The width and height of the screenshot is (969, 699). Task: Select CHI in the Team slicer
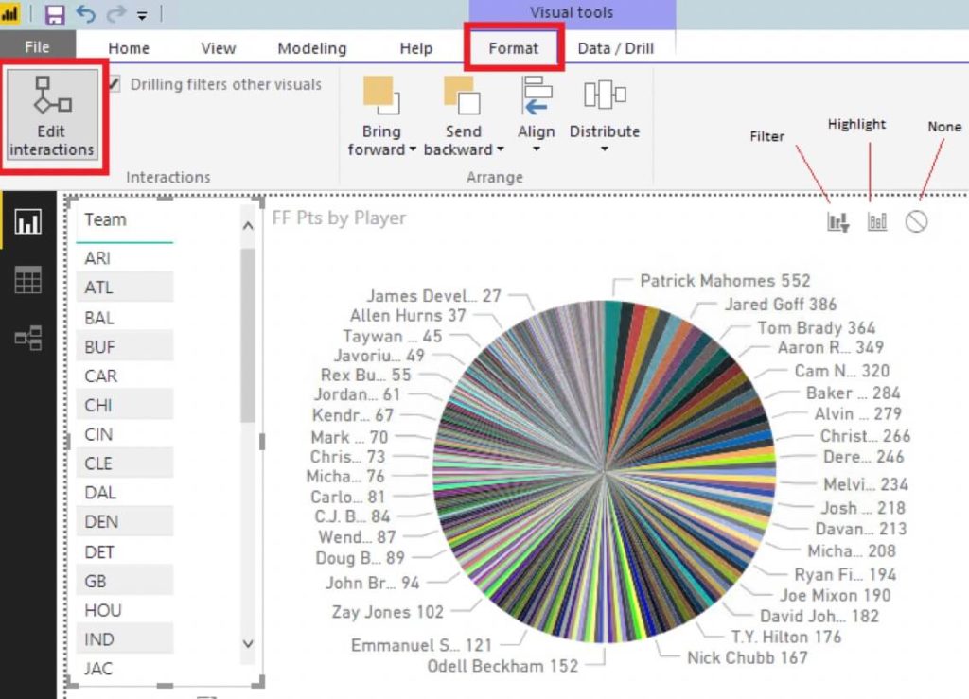[x=124, y=405]
